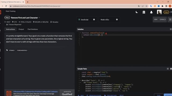Image resolution: width=172 pixels, height=96 pixels.
Task: Switch to the Past Solutions tab
Action: [x=33, y=29]
